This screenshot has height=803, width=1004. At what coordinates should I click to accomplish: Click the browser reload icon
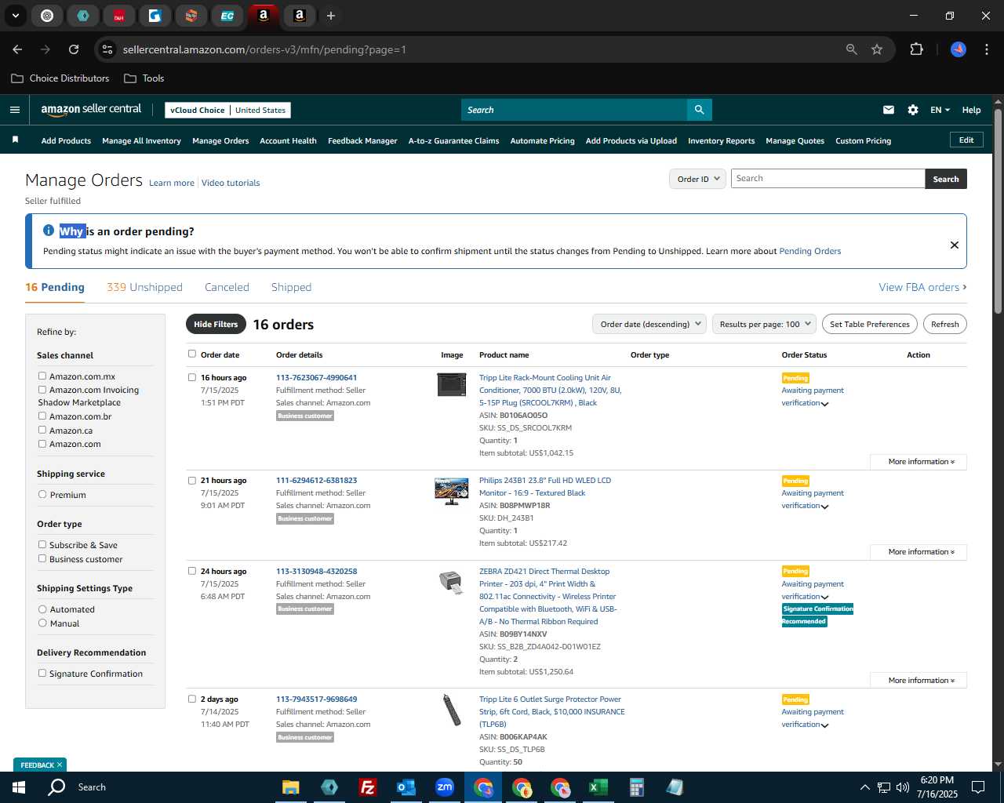pos(74,49)
